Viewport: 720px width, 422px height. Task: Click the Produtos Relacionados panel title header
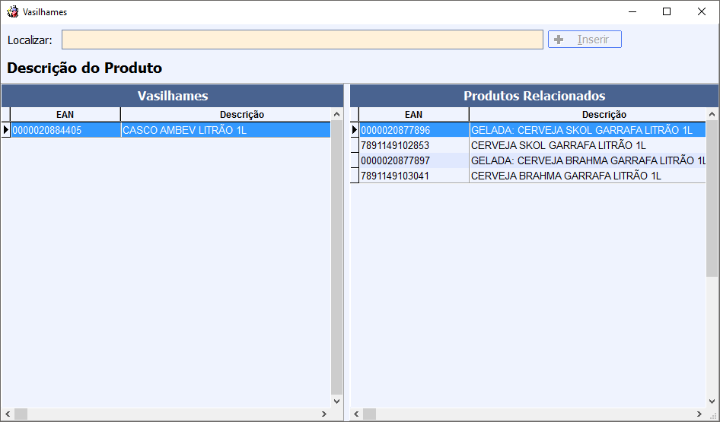point(534,96)
